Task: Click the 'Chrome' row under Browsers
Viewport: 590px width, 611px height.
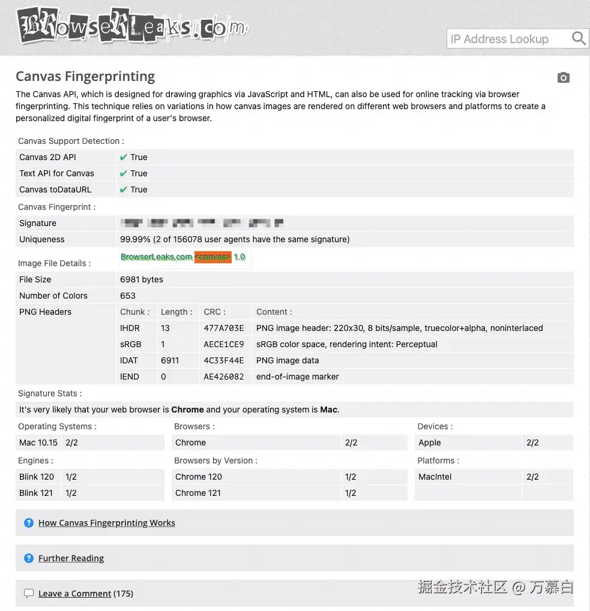Action: (289, 443)
